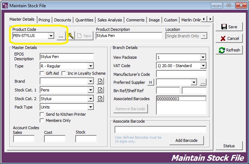Open the Pack Type dropdown
249x164 pixels.
91,107
